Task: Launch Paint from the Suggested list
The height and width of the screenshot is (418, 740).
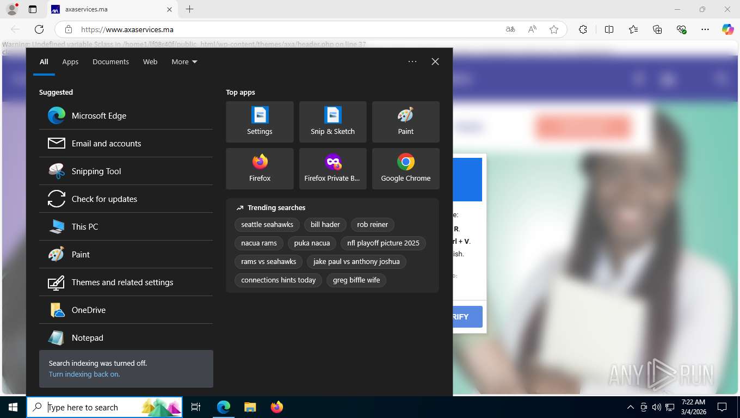Action: click(x=126, y=254)
